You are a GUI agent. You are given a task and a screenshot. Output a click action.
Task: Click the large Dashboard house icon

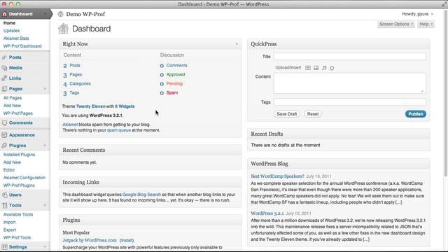(64, 29)
